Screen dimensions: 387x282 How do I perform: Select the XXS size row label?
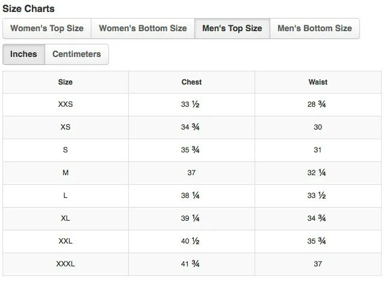pos(66,104)
